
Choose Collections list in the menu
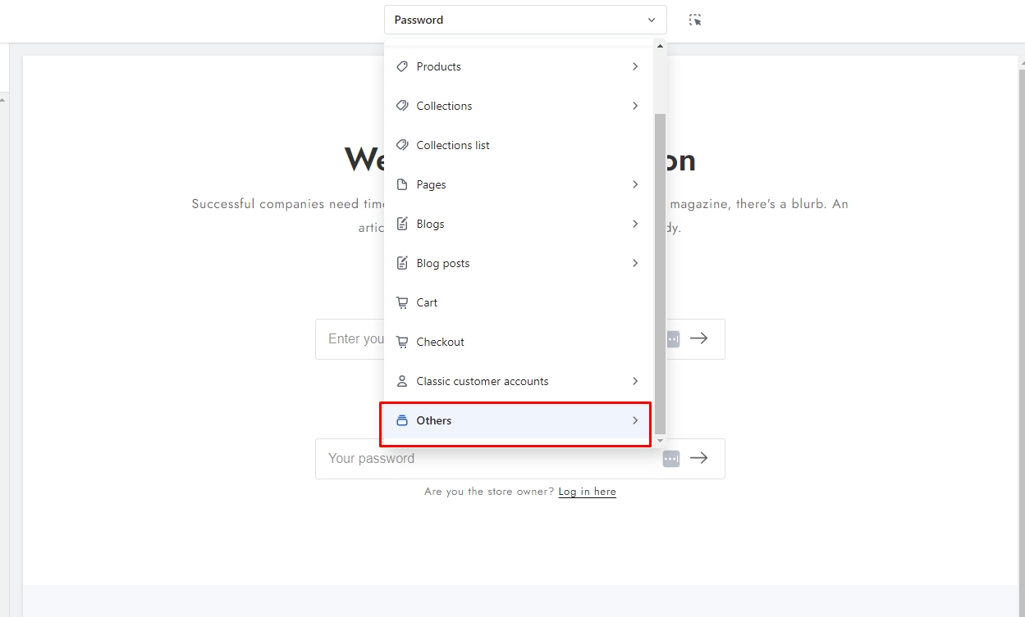(x=453, y=145)
